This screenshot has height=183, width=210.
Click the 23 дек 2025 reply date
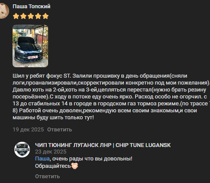[51, 152]
